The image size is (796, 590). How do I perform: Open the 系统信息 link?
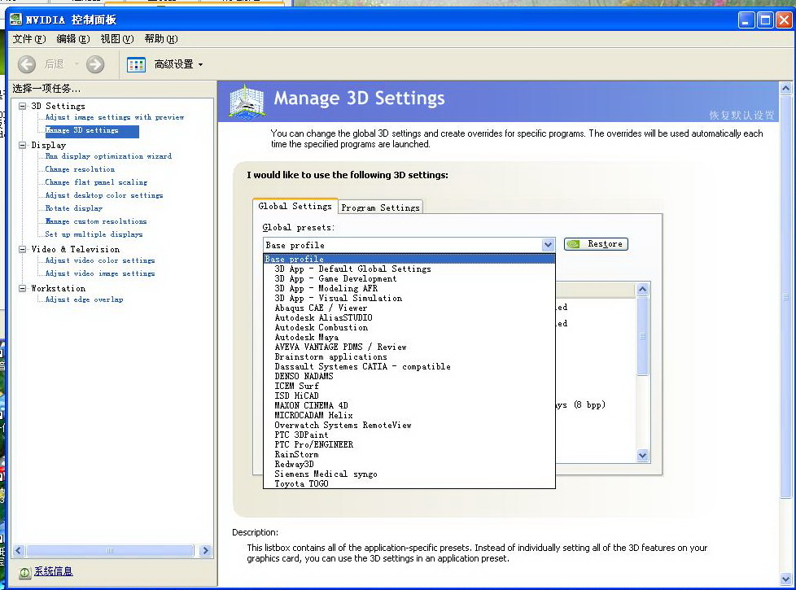(53, 571)
